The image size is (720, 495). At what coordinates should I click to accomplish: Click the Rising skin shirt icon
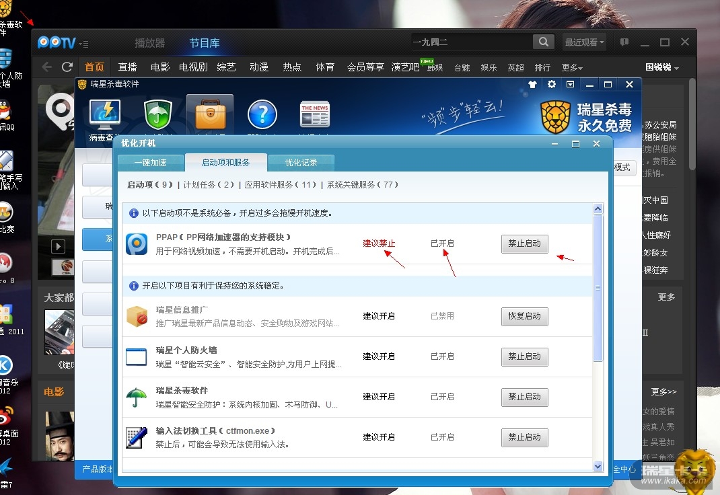point(533,85)
